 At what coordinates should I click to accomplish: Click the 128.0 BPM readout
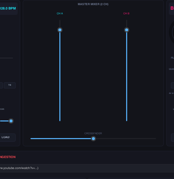pos(8,8)
